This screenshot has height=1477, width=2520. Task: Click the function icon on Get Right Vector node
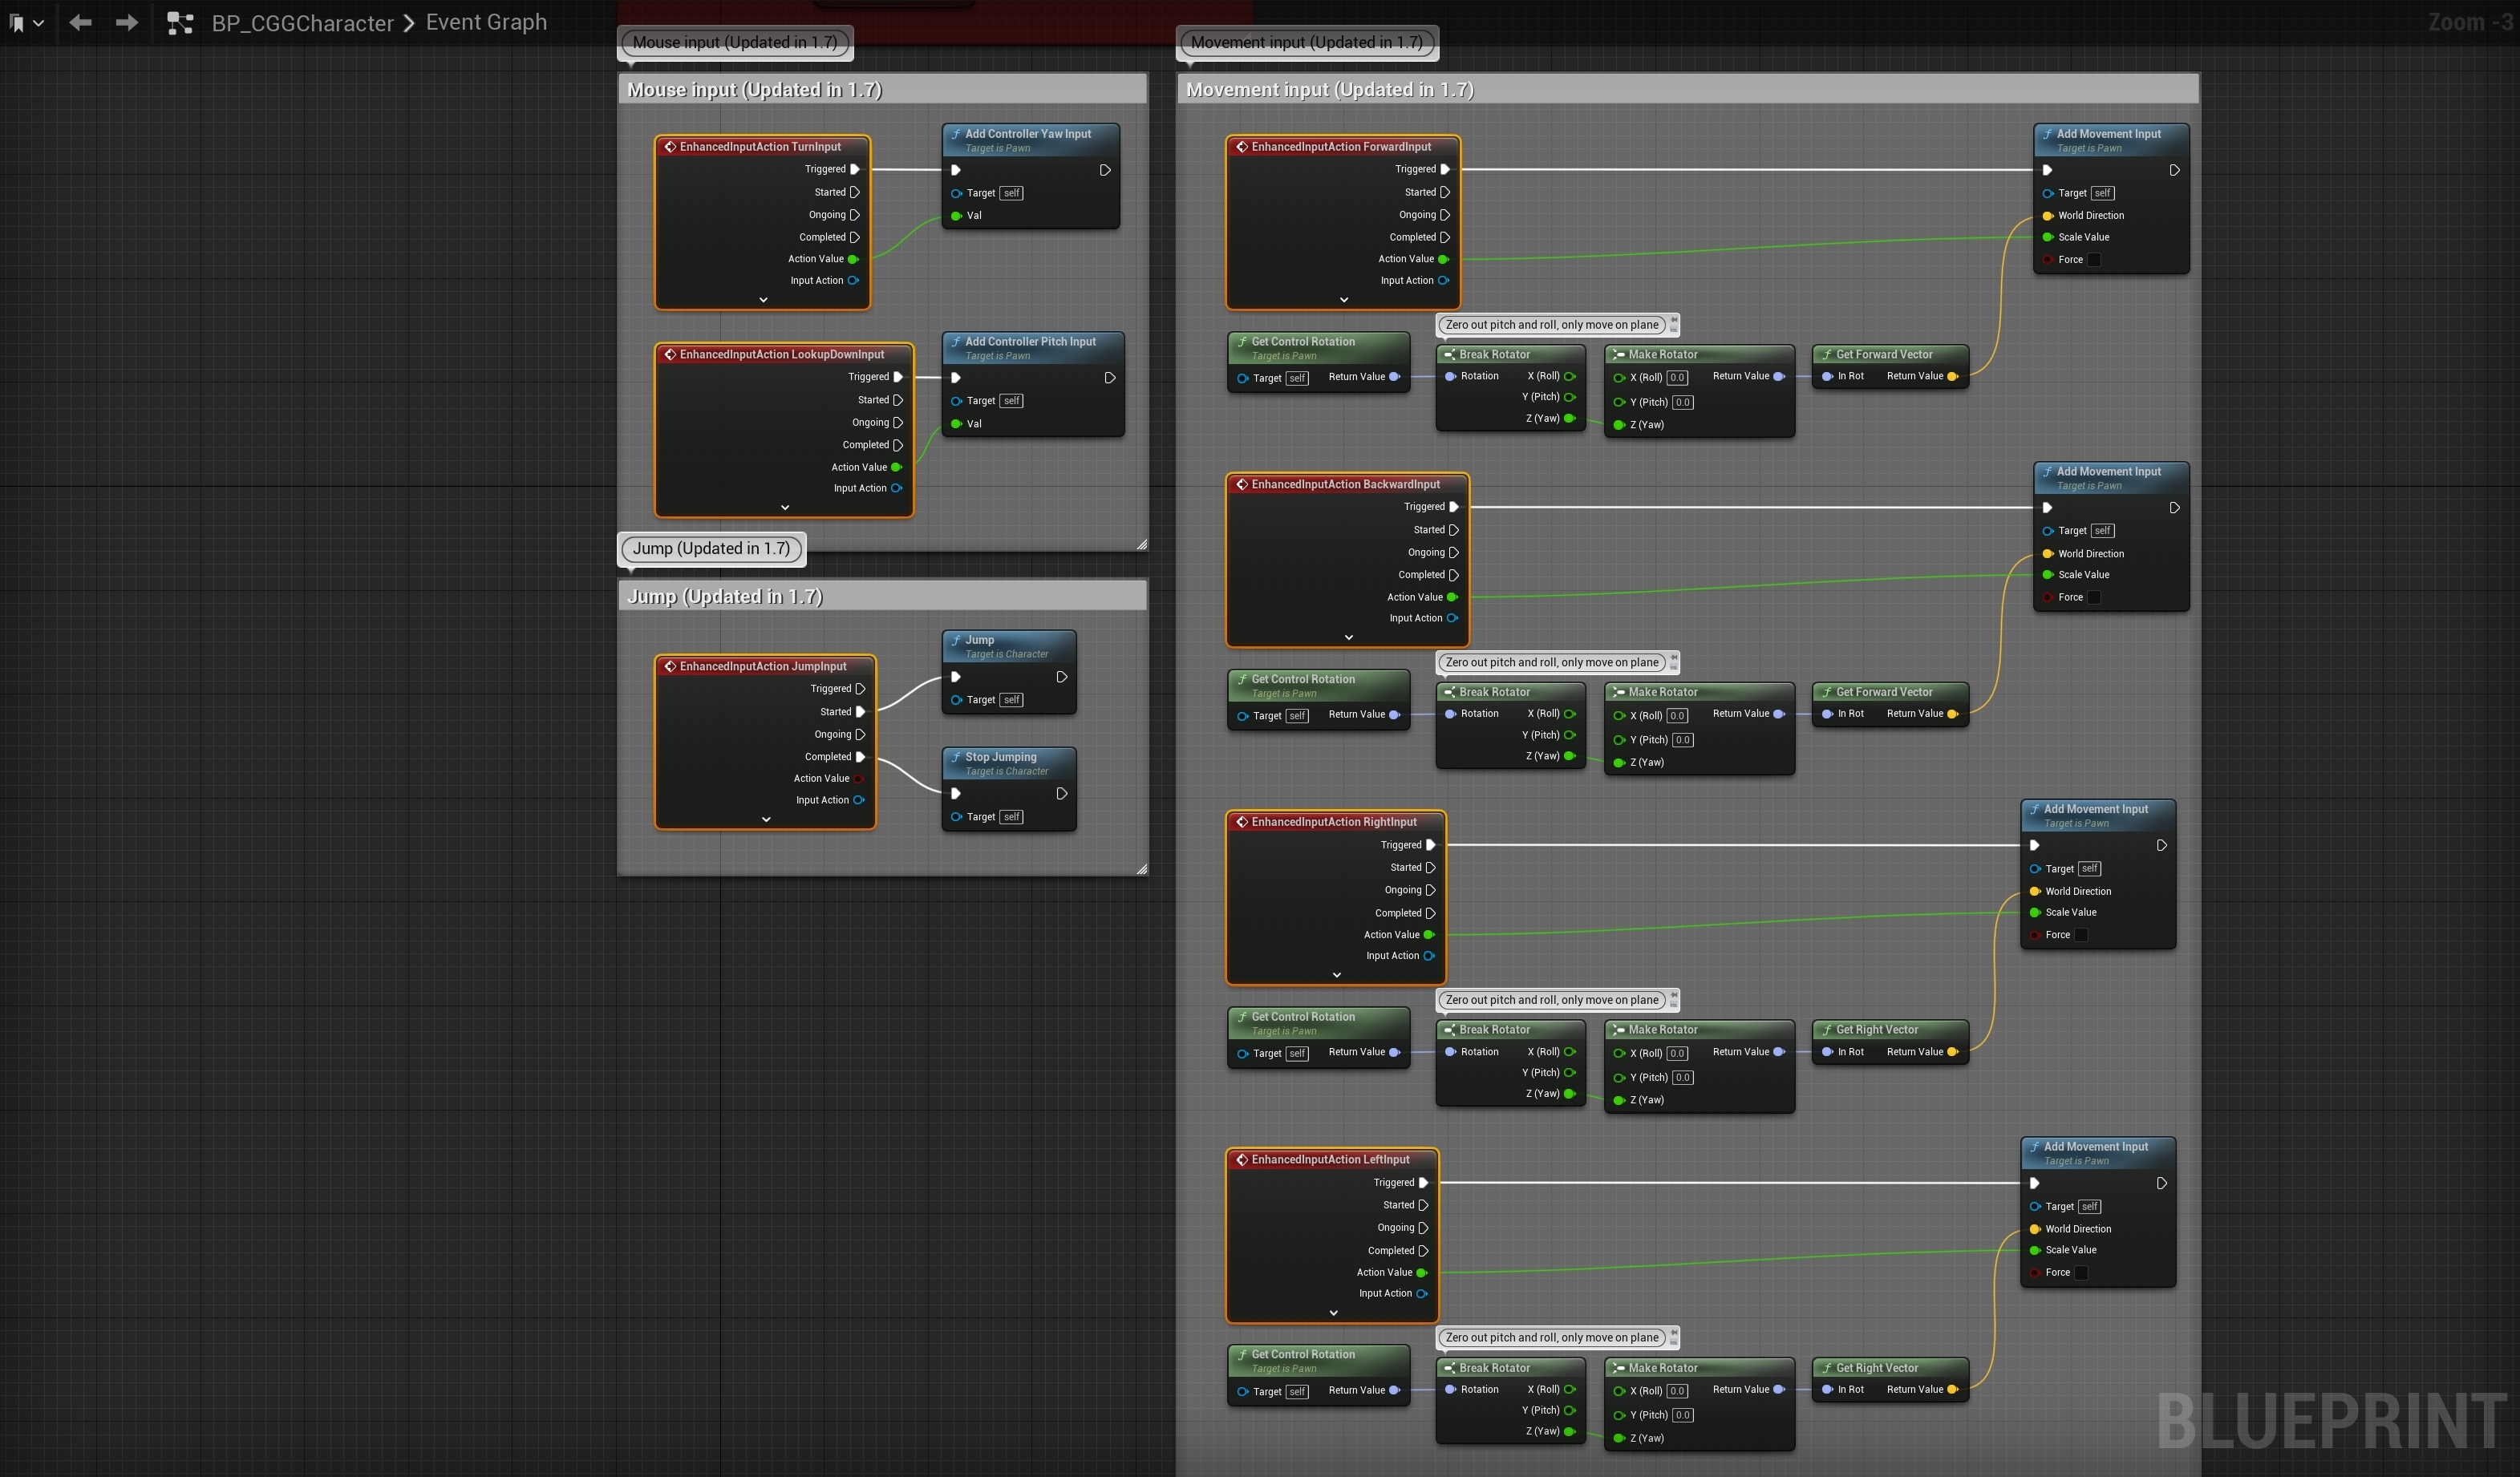(1826, 1029)
